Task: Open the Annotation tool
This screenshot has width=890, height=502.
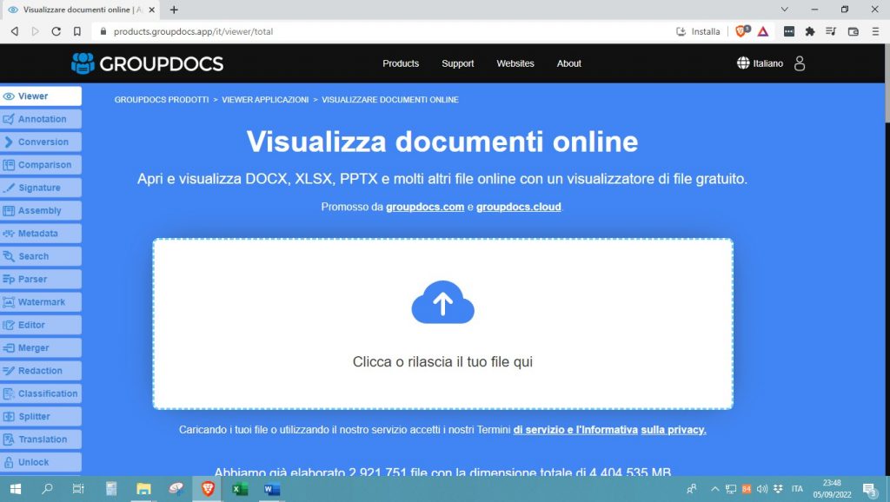Action: click(x=41, y=119)
